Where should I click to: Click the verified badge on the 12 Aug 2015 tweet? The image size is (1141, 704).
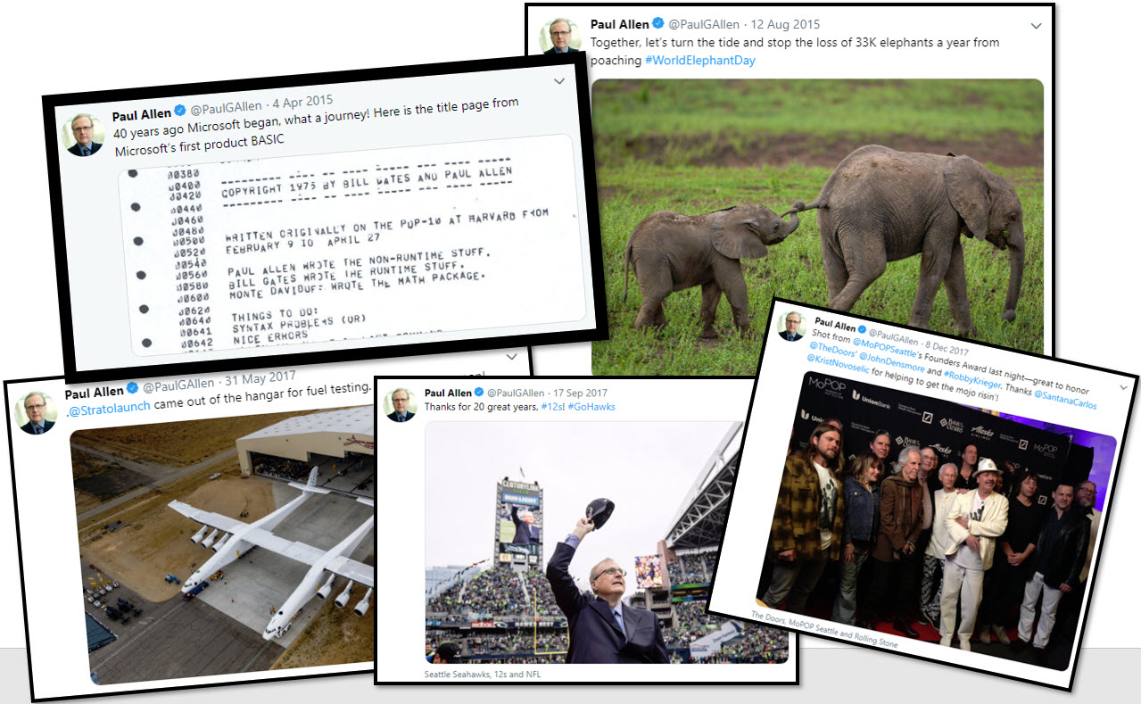(658, 24)
